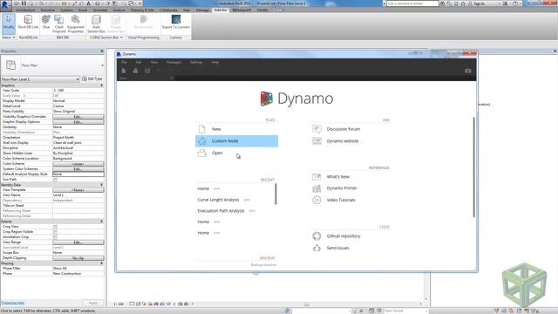This screenshot has width=558, height=314.
Task: Click the Video Tutorials play icon
Action: (x=316, y=200)
